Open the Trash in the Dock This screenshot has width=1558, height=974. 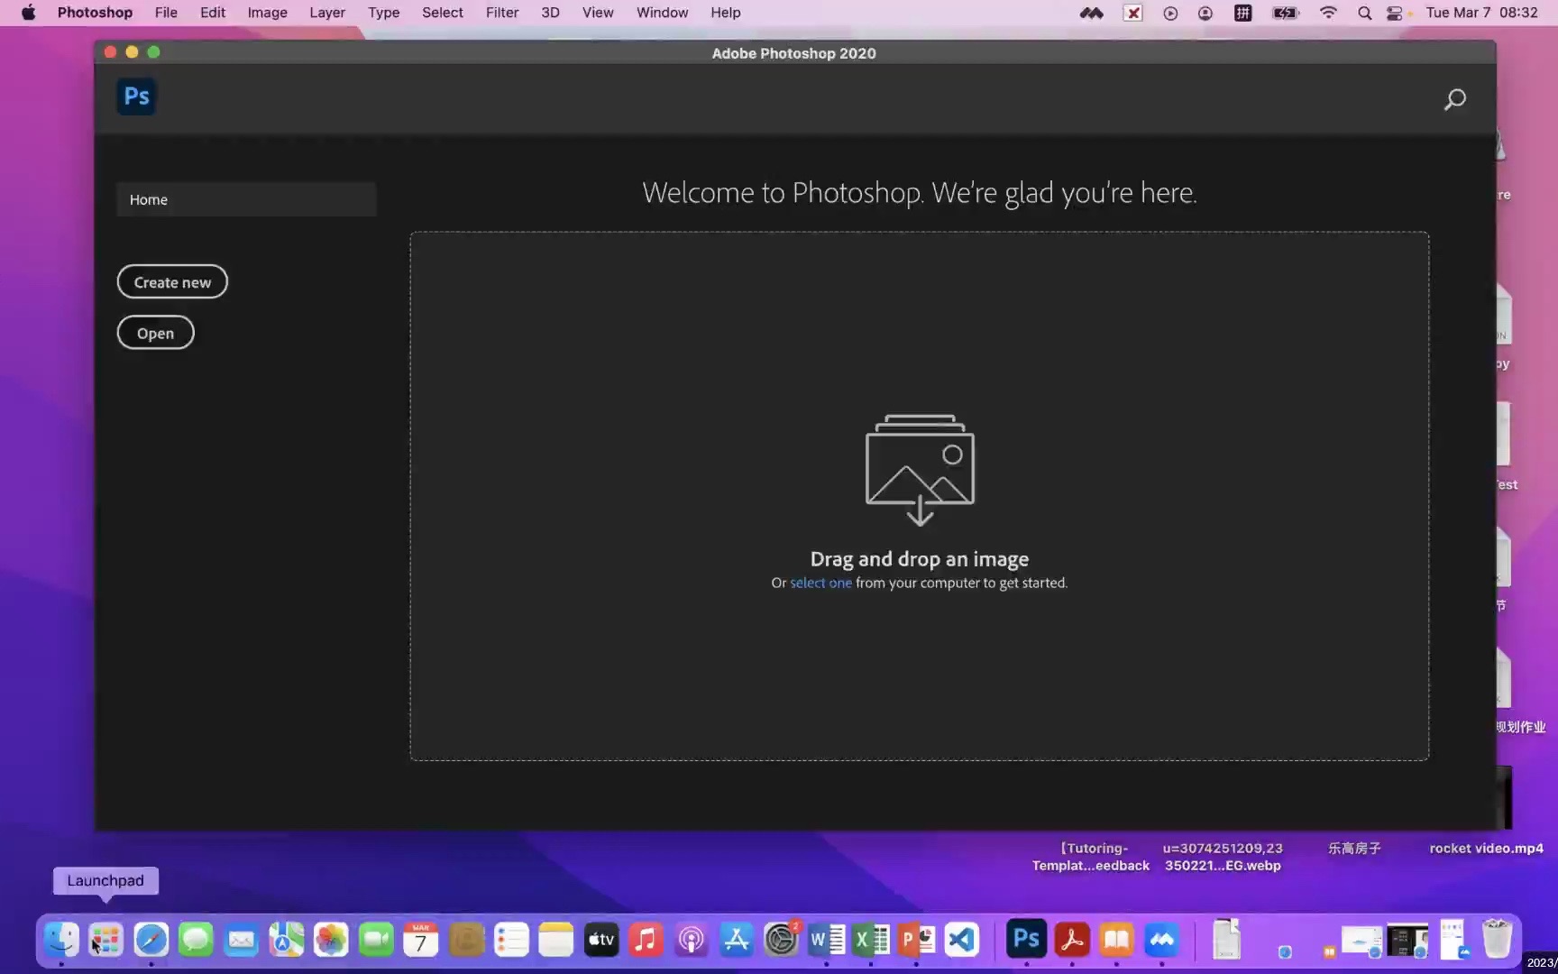pos(1497,940)
